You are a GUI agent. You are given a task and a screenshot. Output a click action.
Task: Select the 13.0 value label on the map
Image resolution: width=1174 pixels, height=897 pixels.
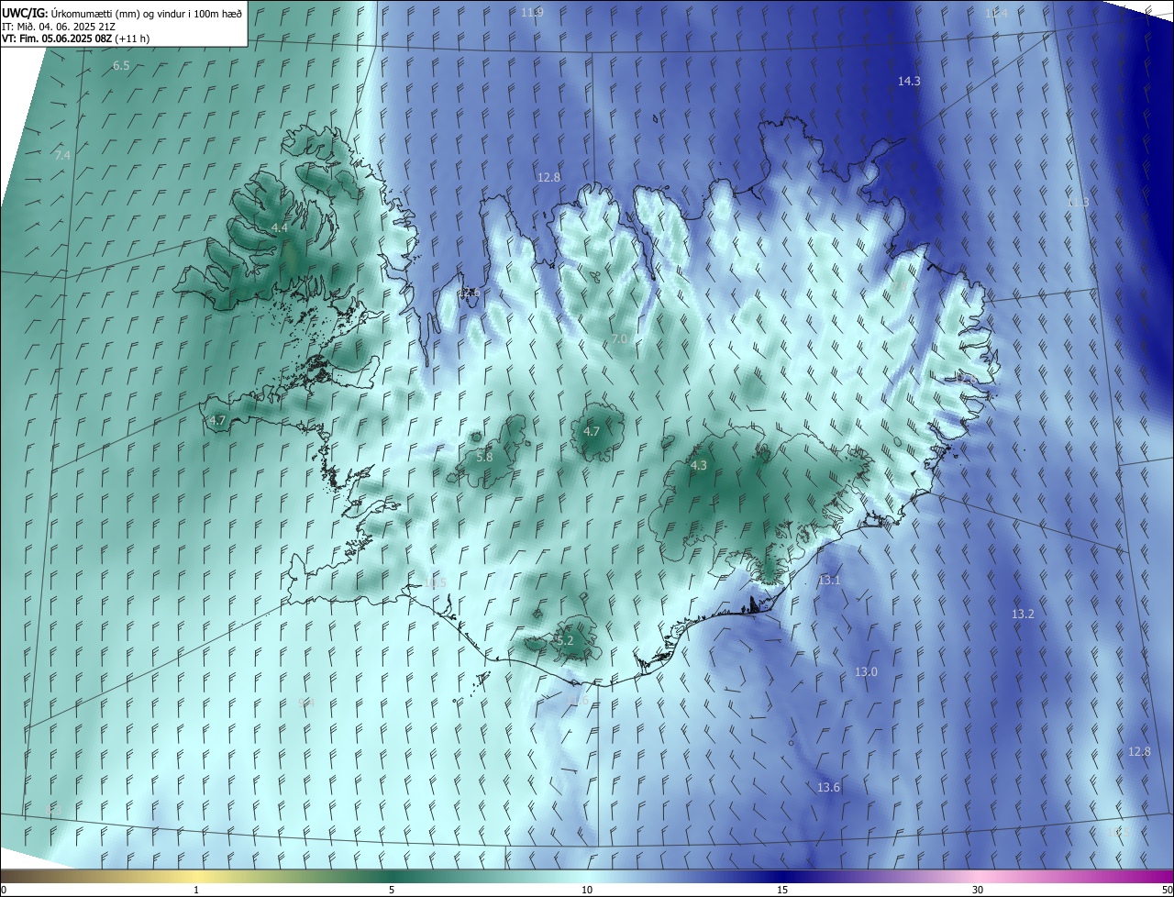866,672
